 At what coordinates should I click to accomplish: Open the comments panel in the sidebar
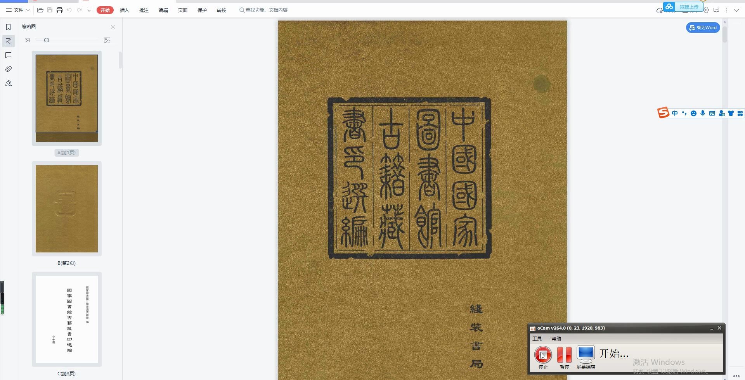point(8,55)
